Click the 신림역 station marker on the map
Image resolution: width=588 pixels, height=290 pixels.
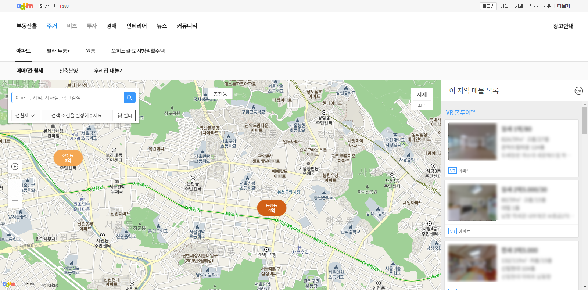(x=89, y=189)
